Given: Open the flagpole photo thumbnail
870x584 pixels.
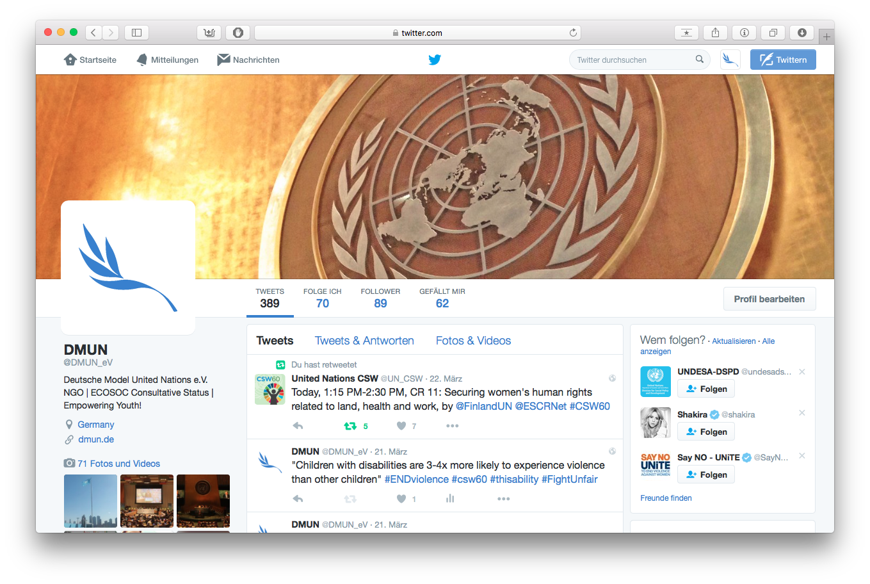Looking at the screenshot, I should 90,501.
